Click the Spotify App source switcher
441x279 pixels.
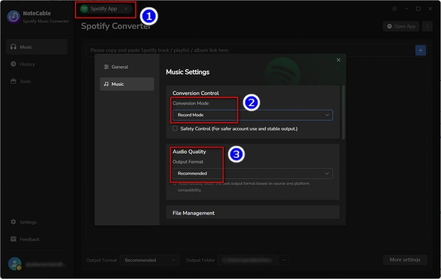click(x=106, y=9)
